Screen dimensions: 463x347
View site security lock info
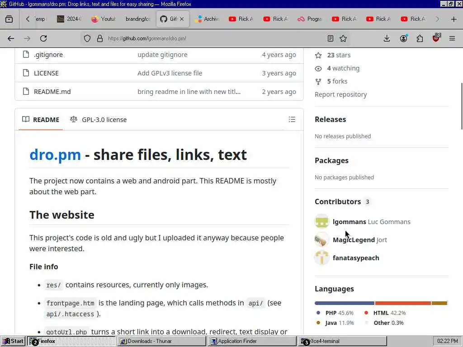pyautogui.click(x=100, y=38)
